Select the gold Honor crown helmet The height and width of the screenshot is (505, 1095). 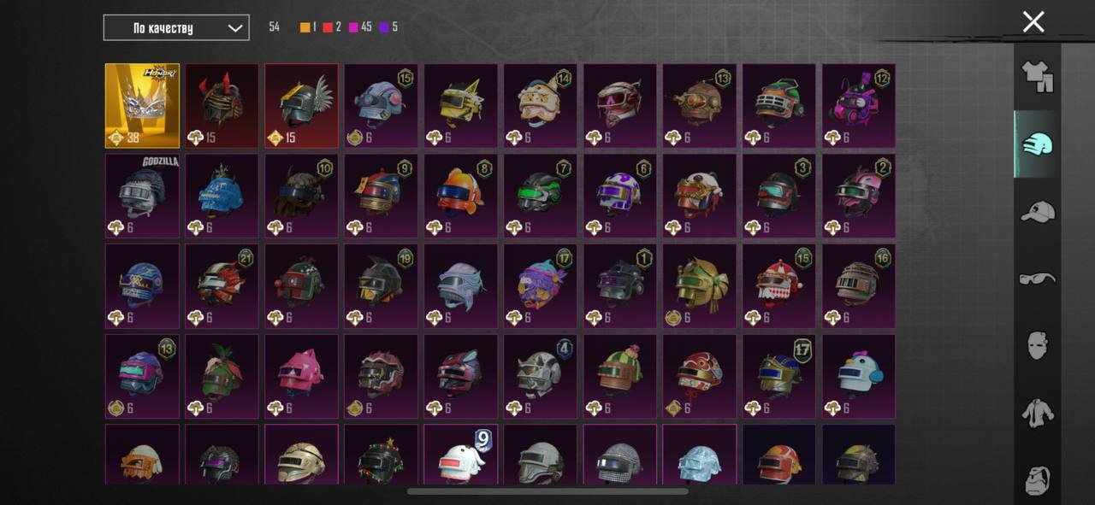142,106
